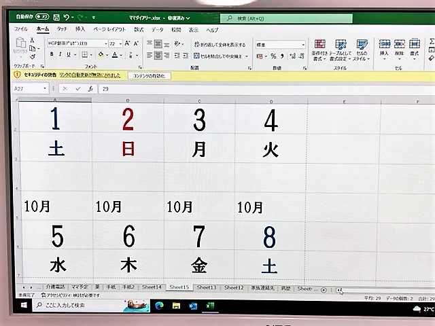Toggle the AutoSave (自動保存) switch
This screenshot has width=435, height=326.
[x=42, y=17]
